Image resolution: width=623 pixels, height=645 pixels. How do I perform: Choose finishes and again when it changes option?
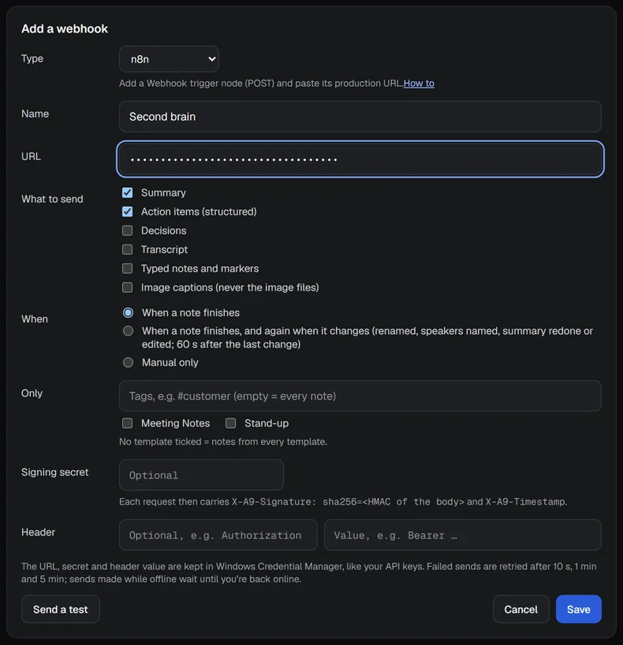[x=129, y=331]
